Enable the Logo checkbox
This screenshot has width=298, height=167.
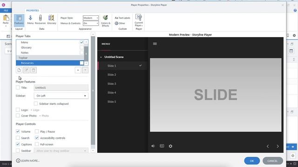click(18, 110)
